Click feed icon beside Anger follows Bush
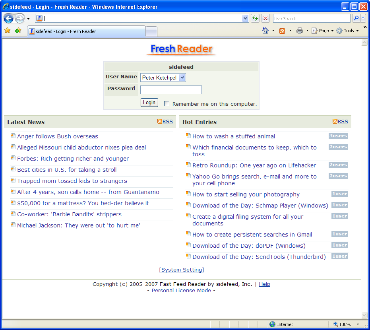The height and width of the screenshot is (330, 370). point(13,136)
